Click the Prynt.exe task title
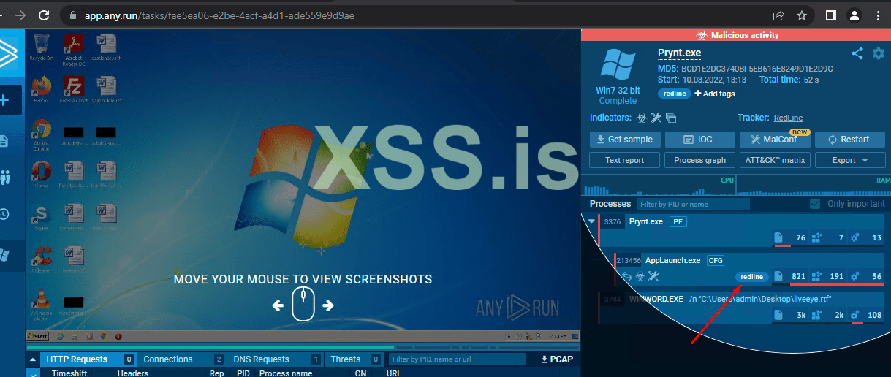 coord(679,53)
